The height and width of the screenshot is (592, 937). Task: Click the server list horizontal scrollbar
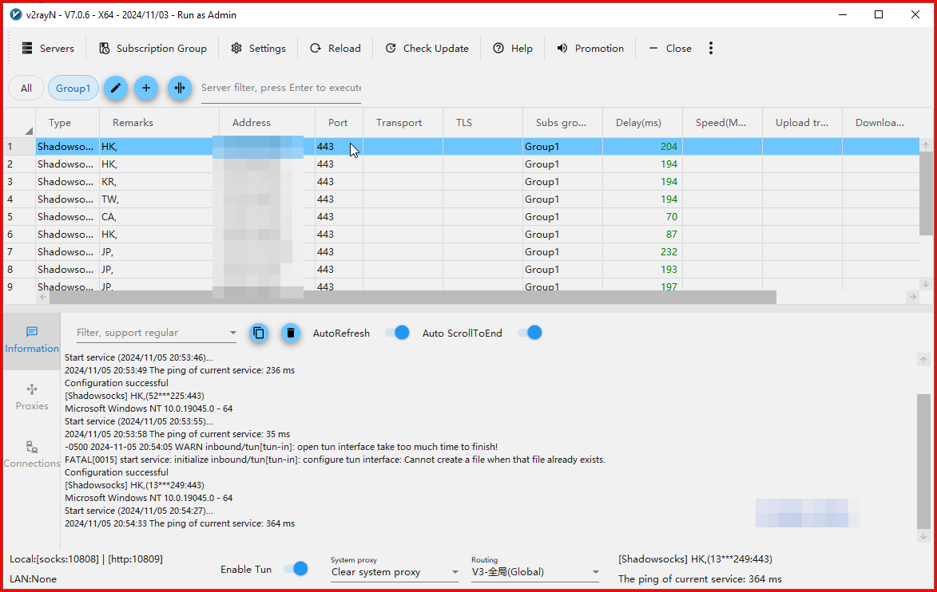[x=412, y=297]
